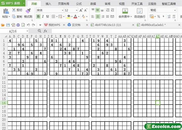Viewport: 182px width, 130px height.
Task: Close the 我的WPS tab
Action: pyautogui.click(x=64, y=25)
